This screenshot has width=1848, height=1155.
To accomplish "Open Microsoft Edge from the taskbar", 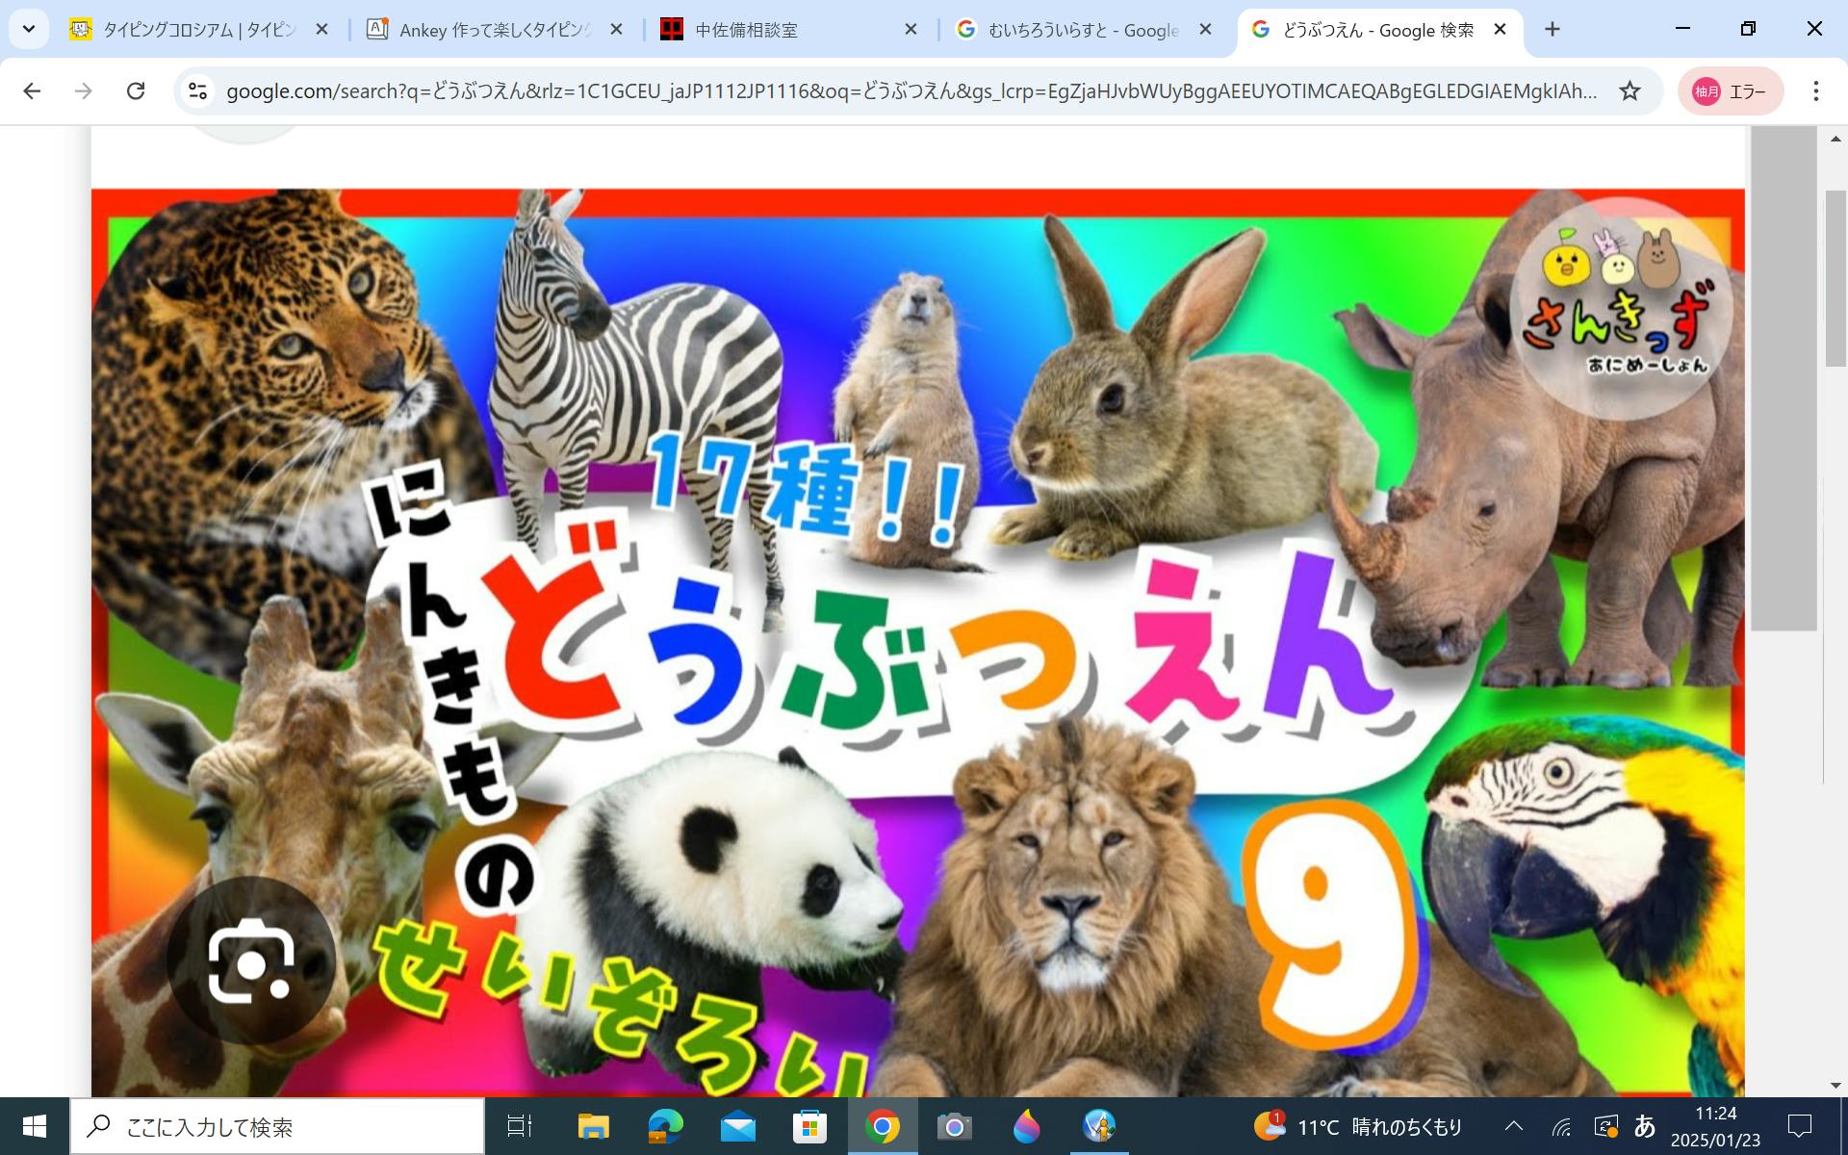I will (x=665, y=1126).
